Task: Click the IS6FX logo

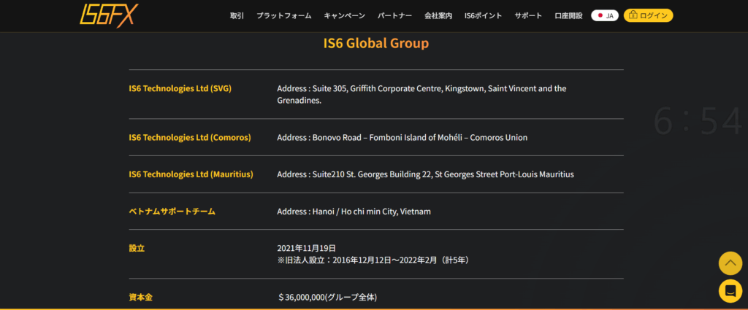Action: click(109, 15)
